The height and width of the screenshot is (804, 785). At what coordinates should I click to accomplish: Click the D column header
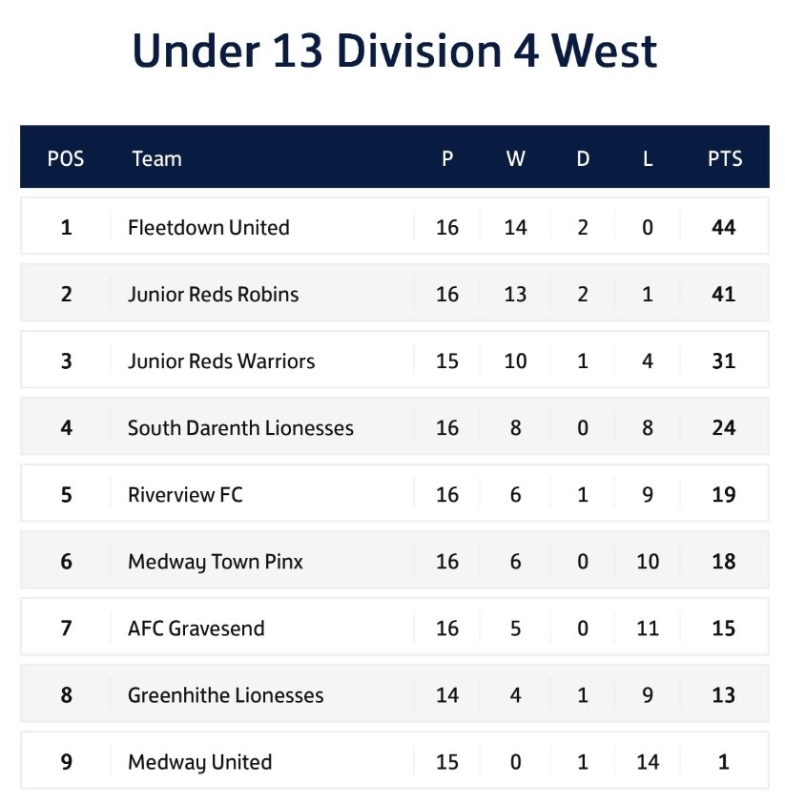[x=583, y=158]
